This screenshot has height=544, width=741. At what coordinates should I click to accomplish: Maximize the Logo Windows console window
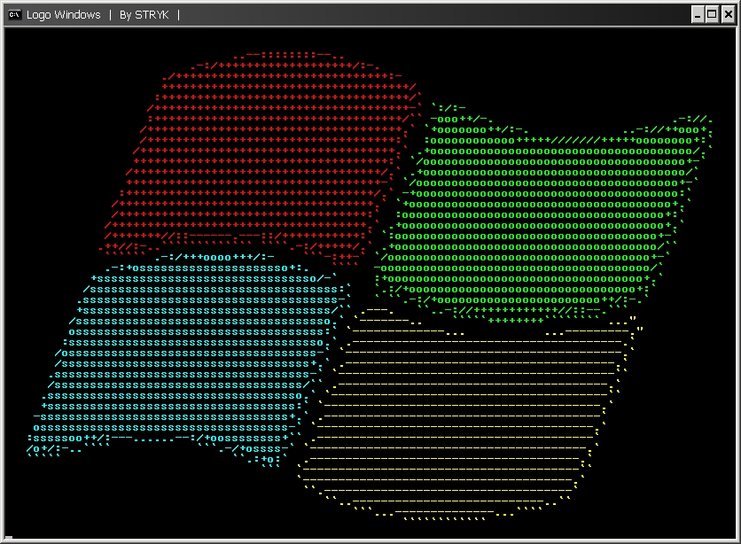pyautogui.click(x=712, y=15)
